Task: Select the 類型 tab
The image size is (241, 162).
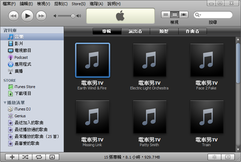Action: [x=164, y=31]
